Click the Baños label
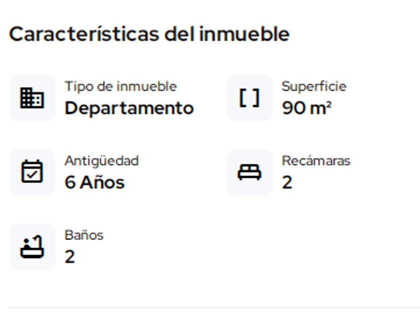The width and height of the screenshot is (420, 315). click(x=84, y=235)
